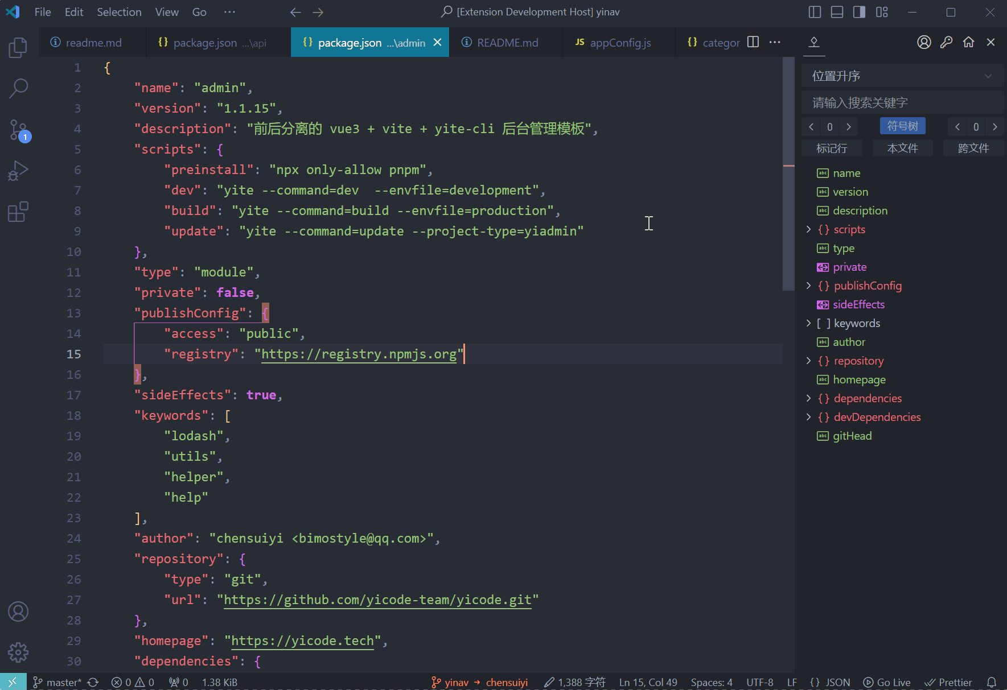Open editor more actions ellipsis
This screenshot has width=1007, height=690.
click(x=775, y=42)
